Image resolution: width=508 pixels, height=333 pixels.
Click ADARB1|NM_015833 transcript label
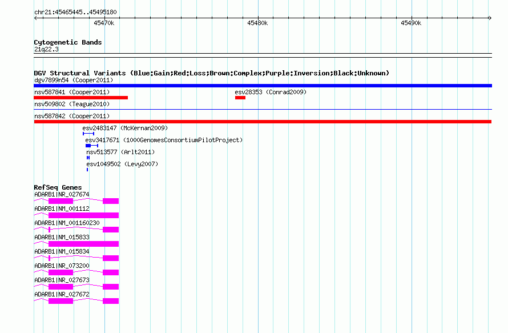point(62,237)
